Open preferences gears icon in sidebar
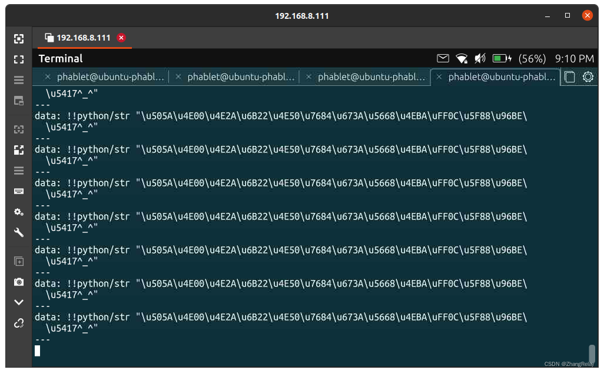Image resolution: width=604 pixels, height=373 pixels. click(x=19, y=212)
